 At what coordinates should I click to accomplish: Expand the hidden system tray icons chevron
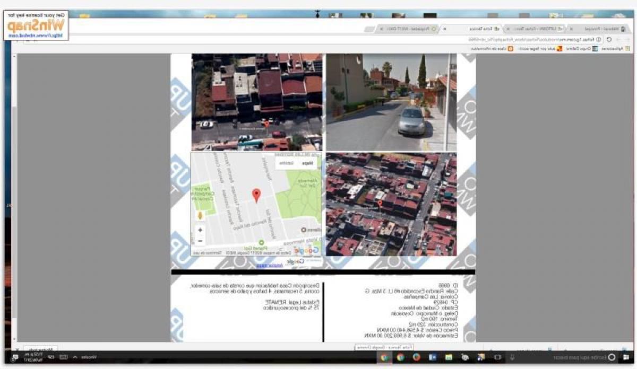[74, 357]
